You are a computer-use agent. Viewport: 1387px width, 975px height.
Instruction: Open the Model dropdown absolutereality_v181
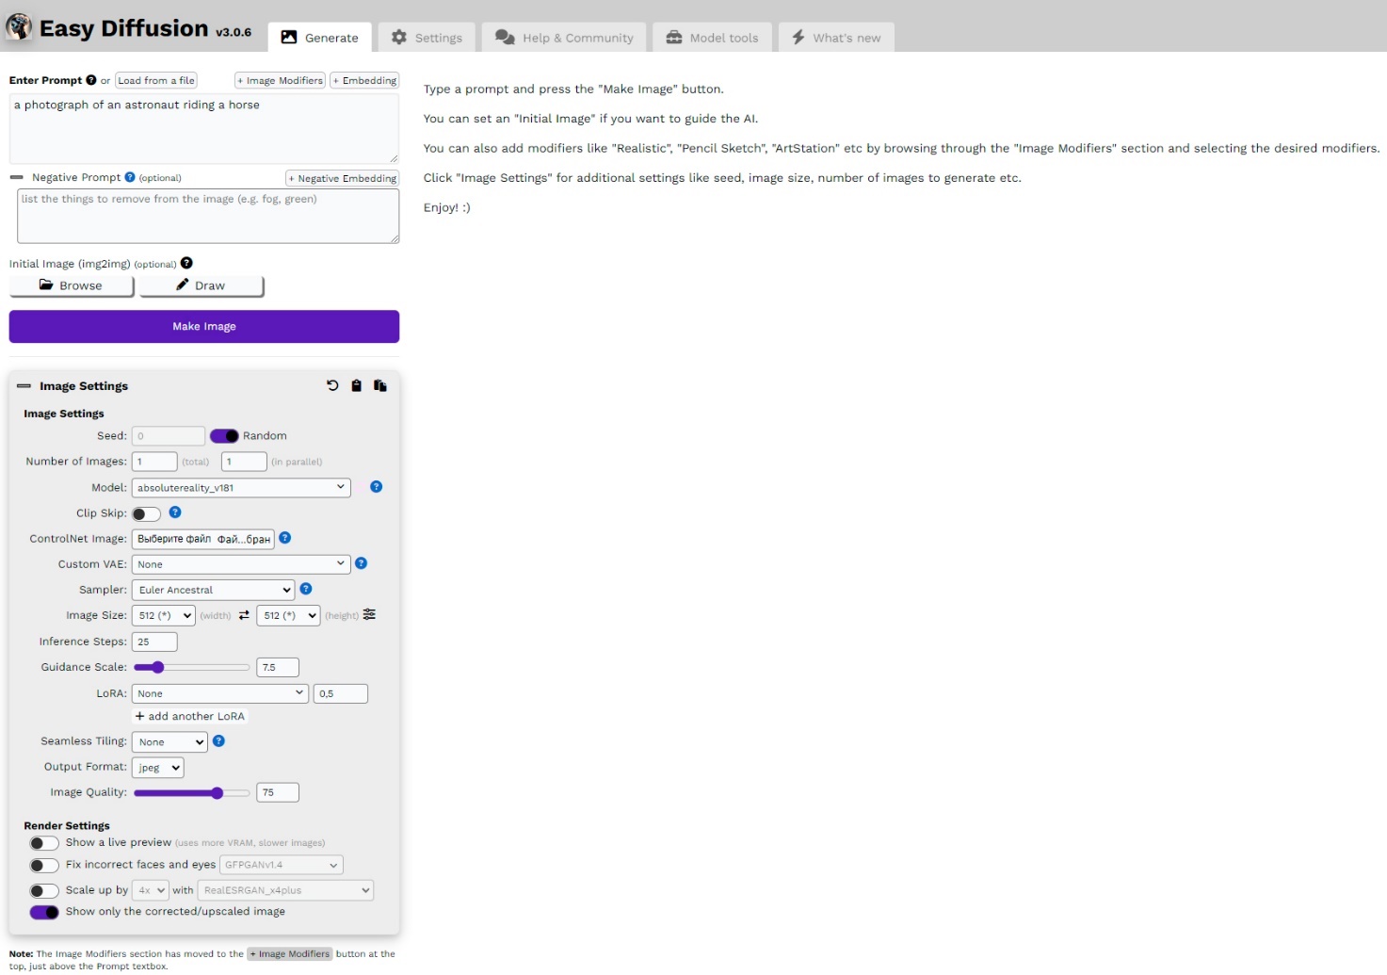[241, 488]
